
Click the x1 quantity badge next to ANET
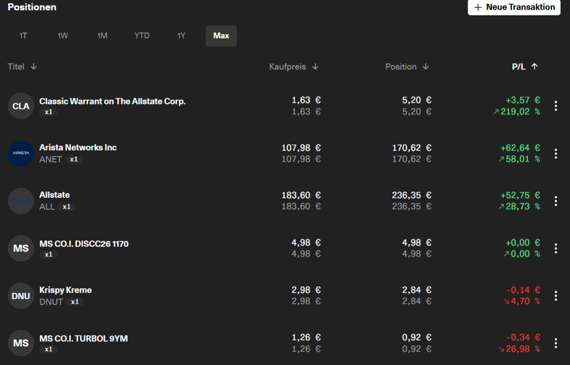(x=74, y=159)
